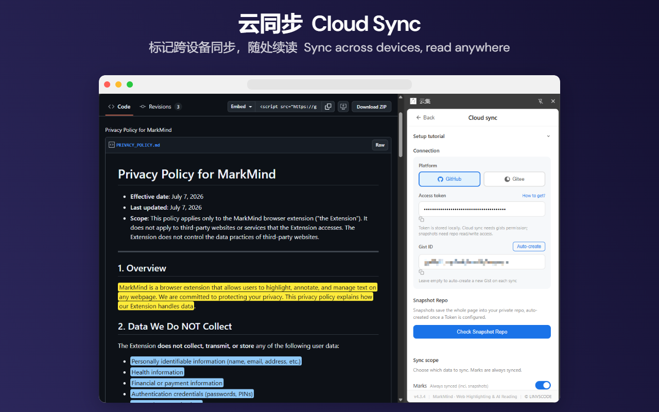Click highlight 'Authentication credentials (passwords, PINs)'
Viewport: 659px width, 412px height.
point(192,393)
